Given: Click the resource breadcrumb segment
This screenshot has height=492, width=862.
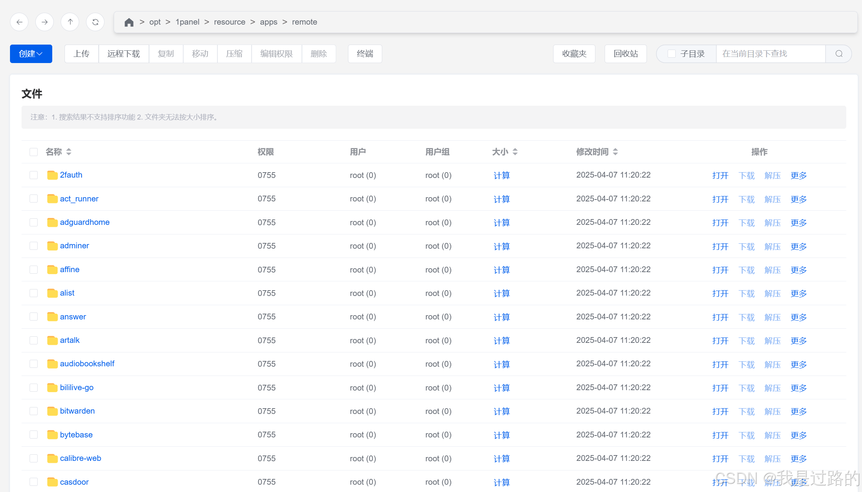Looking at the screenshot, I should click(229, 22).
